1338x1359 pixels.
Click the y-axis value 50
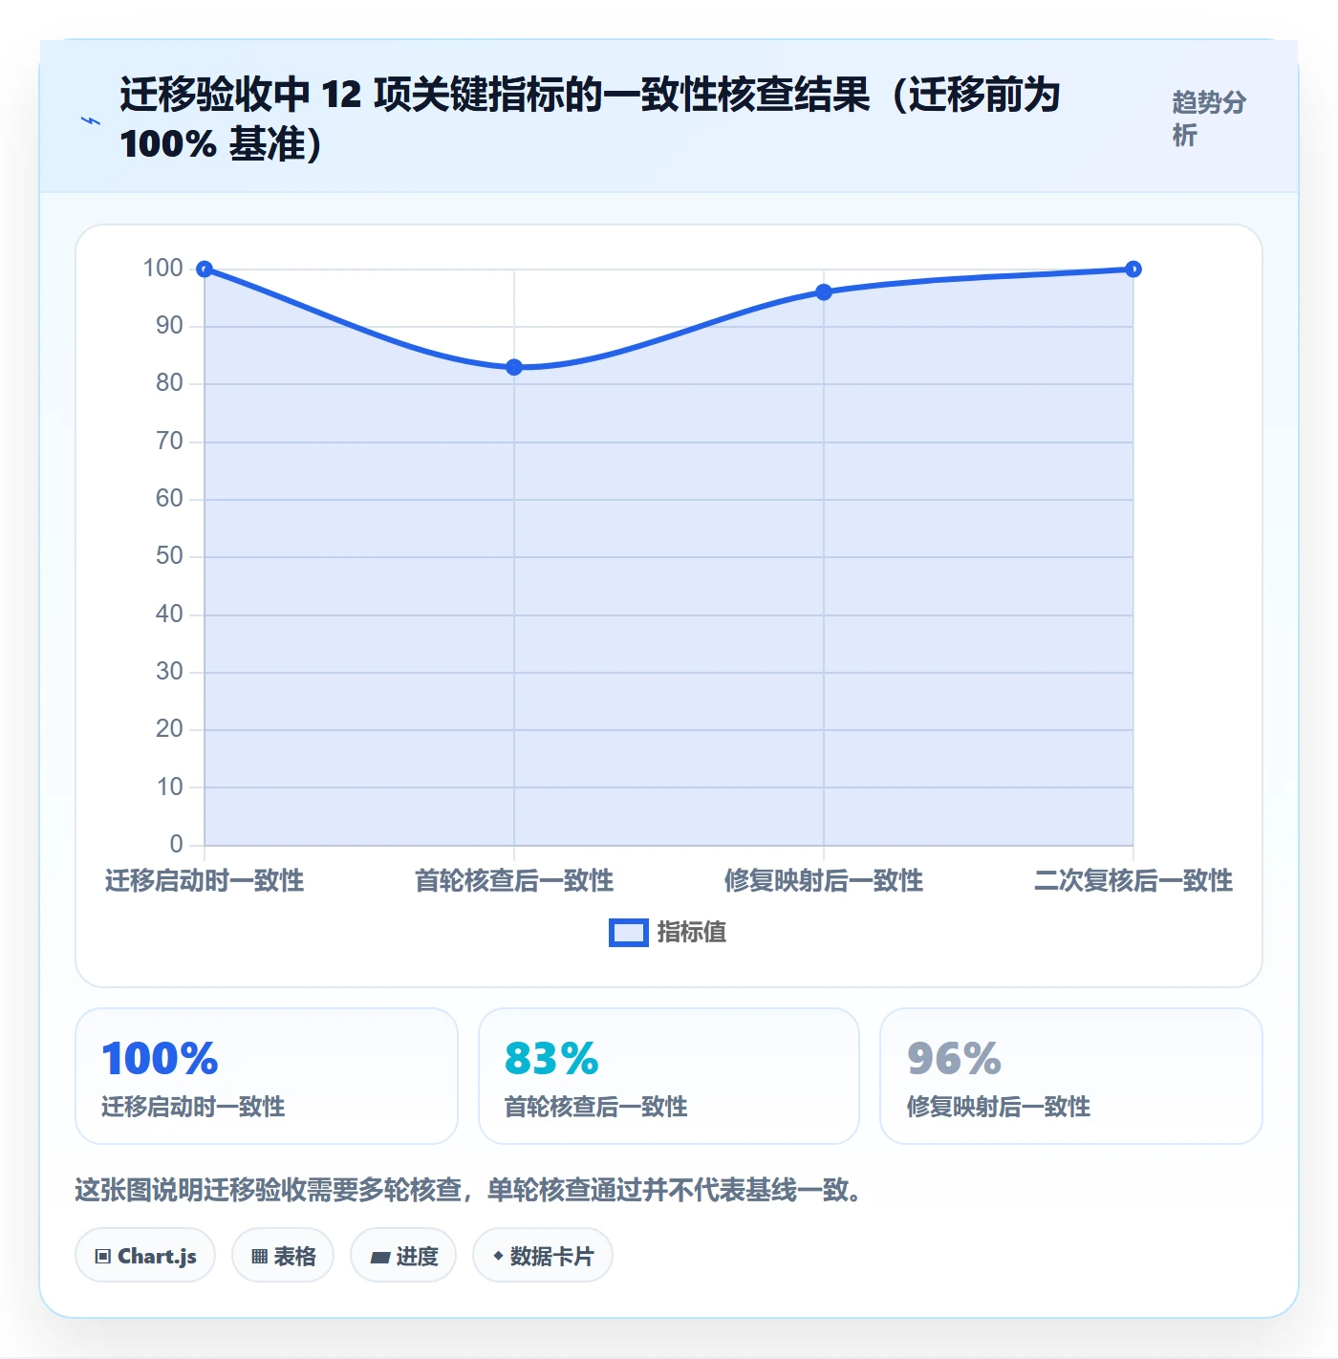pyautogui.click(x=169, y=556)
